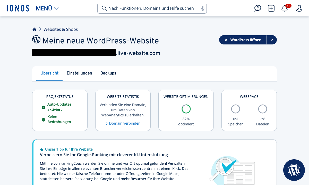Click the 0% Speicher usage ring
The width and height of the screenshot is (309, 185).
[x=236, y=109]
